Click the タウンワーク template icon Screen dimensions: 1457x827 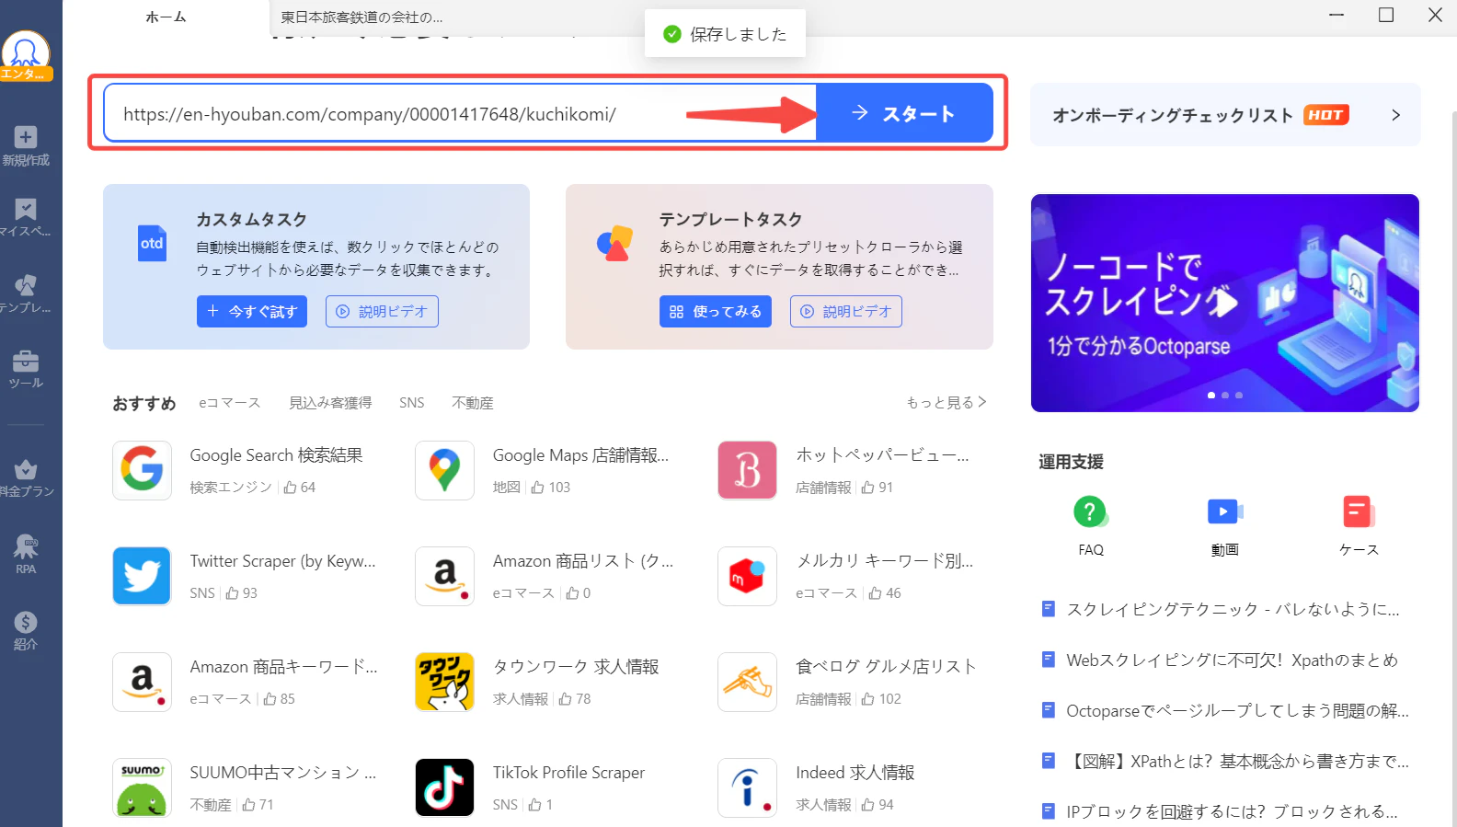(x=444, y=682)
